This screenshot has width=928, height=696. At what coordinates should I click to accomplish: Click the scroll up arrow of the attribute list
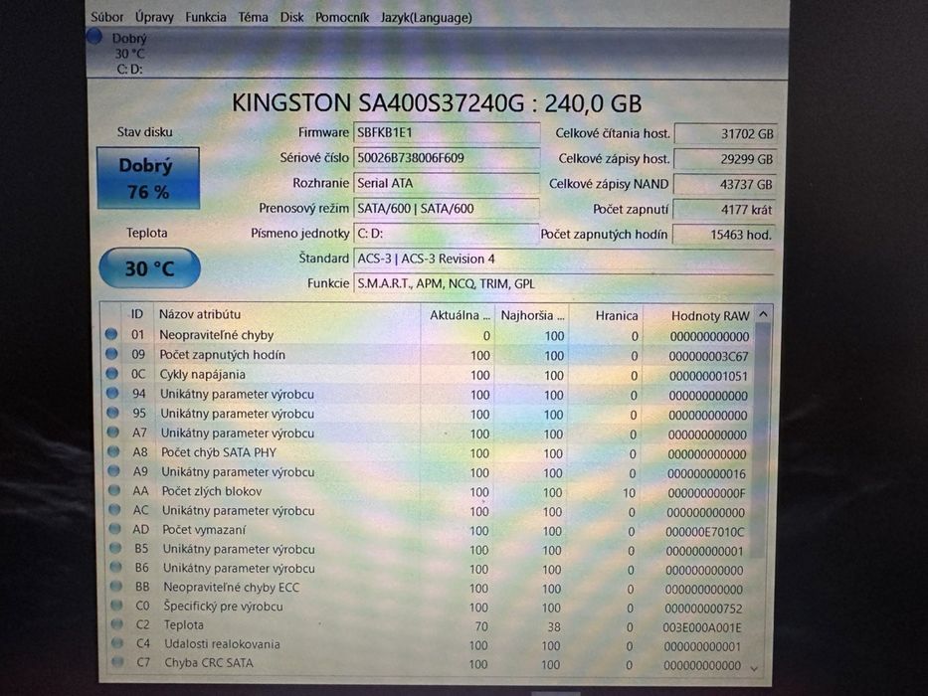764,315
